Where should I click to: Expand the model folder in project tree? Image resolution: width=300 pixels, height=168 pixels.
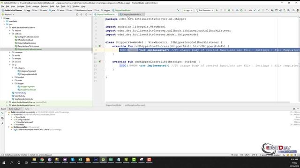click(10, 56)
